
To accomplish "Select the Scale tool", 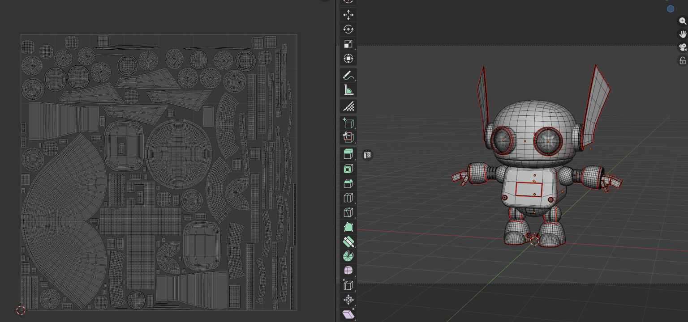I will point(348,44).
